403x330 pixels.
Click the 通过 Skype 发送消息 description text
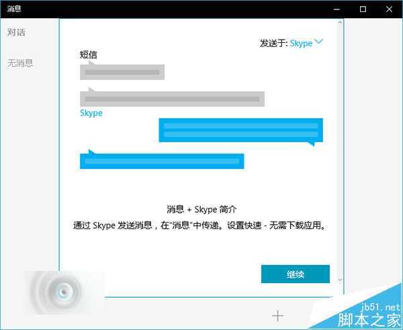[200, 225]
